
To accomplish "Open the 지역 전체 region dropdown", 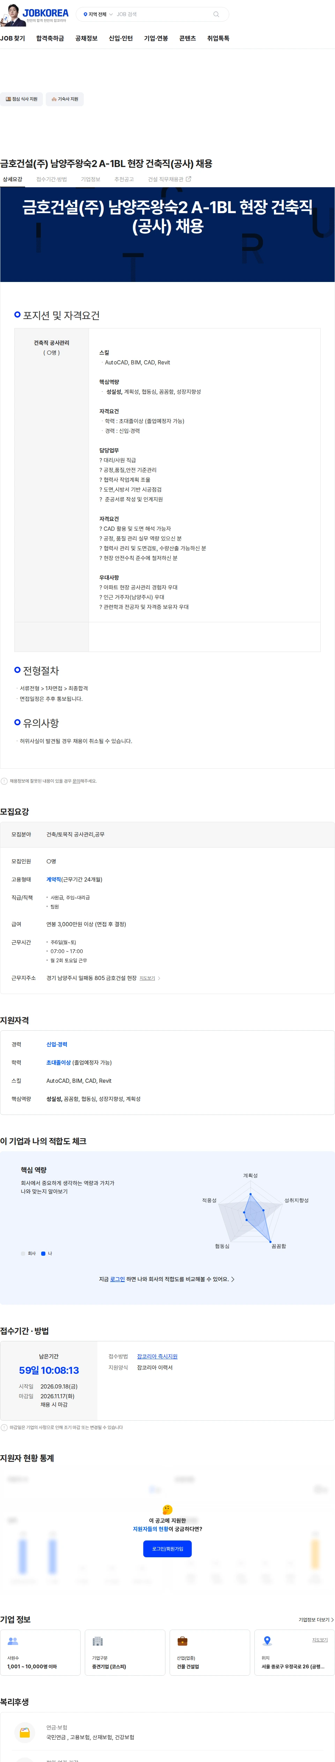I will [x=98, y=14].
